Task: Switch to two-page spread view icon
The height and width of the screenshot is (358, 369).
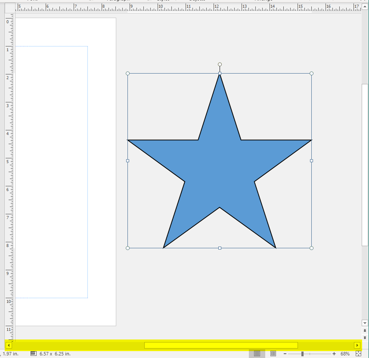Action: pos(273,354)
